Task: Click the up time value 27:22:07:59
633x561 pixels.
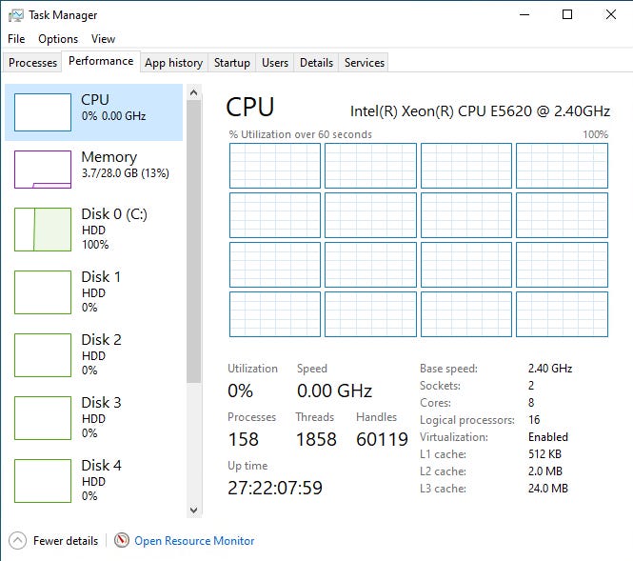Action: 275,488
